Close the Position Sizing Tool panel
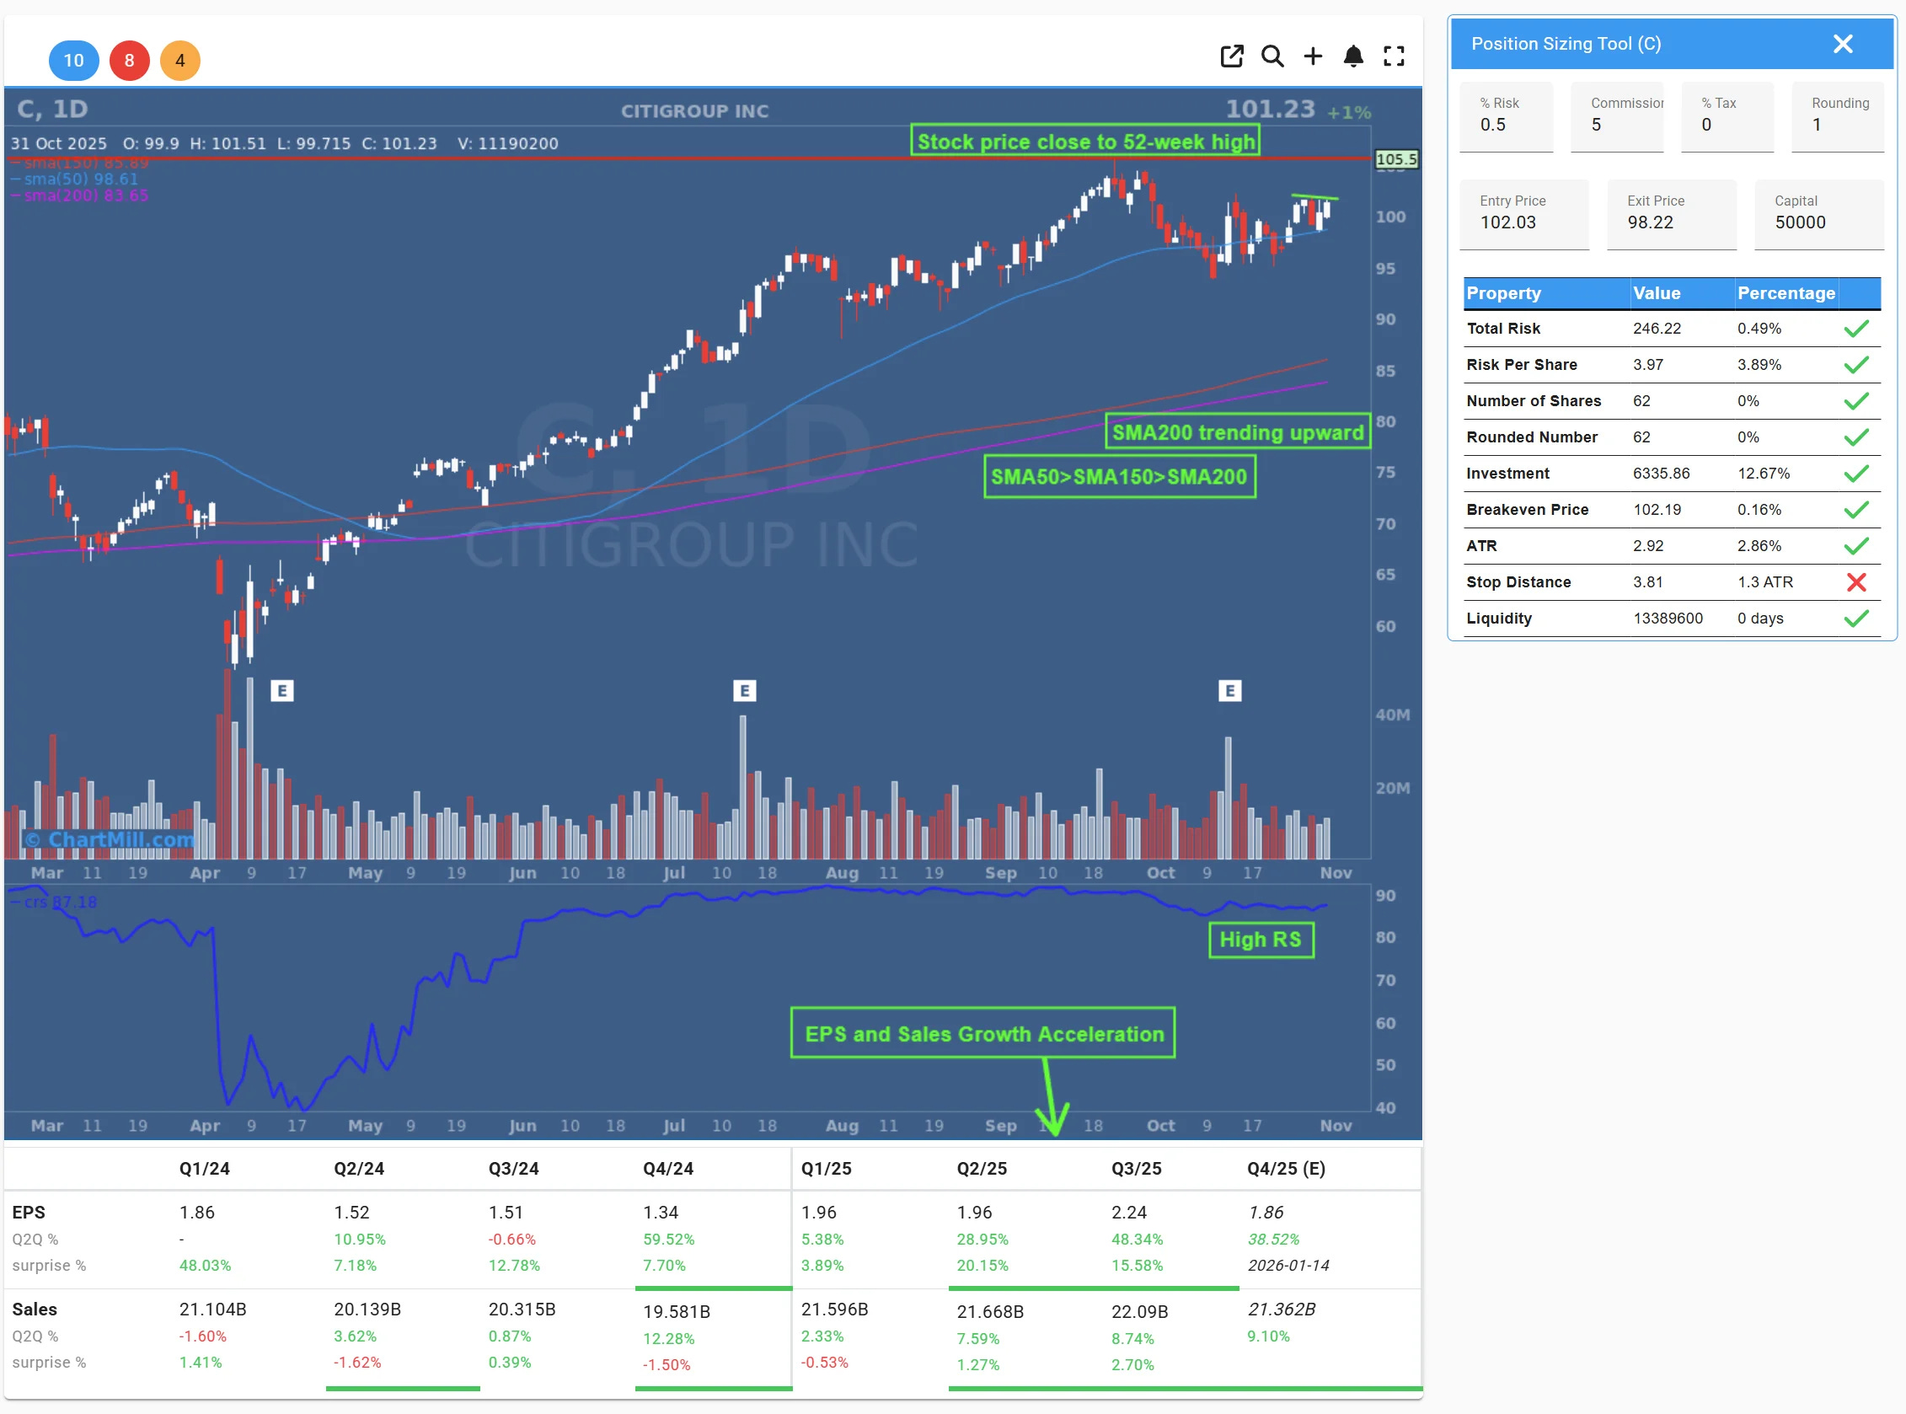This screenshot has height=1414, width=1906. (1842, 44)
